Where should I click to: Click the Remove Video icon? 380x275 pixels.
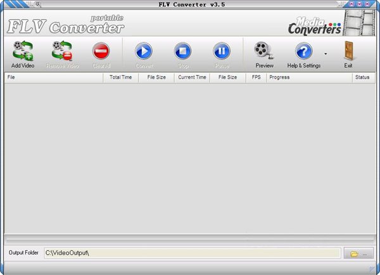(62, 51)
